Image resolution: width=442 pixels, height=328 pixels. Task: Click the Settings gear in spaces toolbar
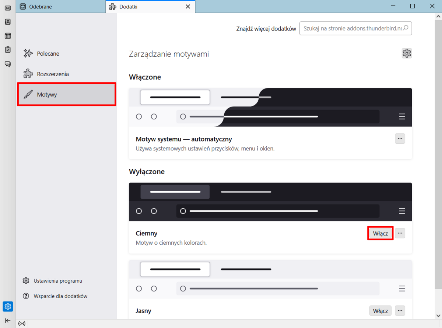tap(8, 306)
